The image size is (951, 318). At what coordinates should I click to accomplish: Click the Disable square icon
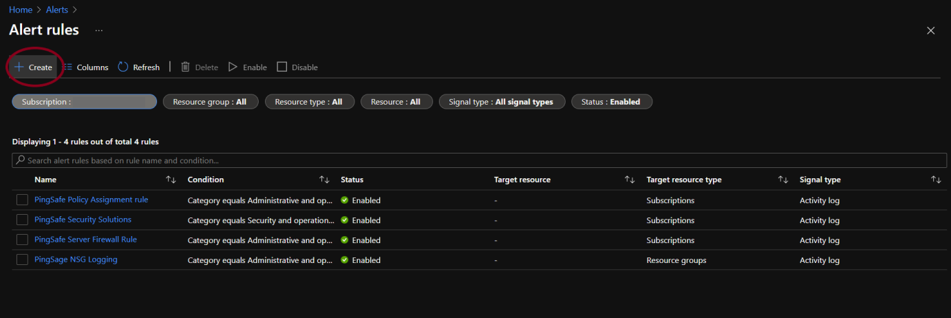[281, 67]
